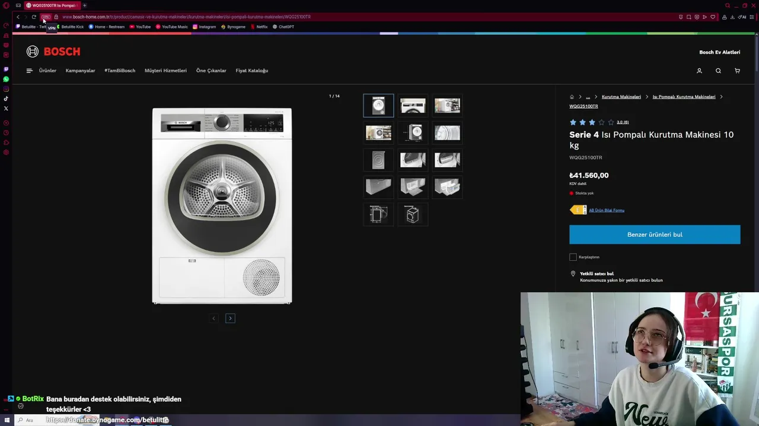The width and height of the screenshot is (759, 426).
Task: Select first thumbnail of dryer front view
Action: click(378, 105)
